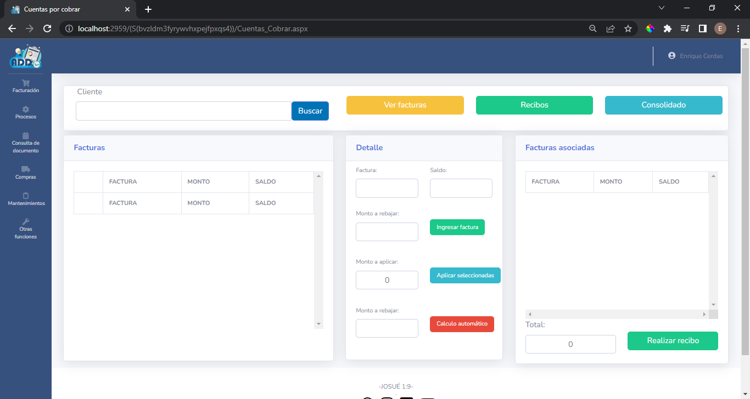
Task: Open the Recibos section
Action: tap(534, 105)
